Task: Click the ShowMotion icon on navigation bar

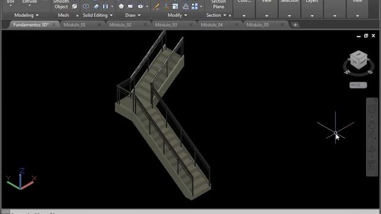Action: (x=372, y=165)
